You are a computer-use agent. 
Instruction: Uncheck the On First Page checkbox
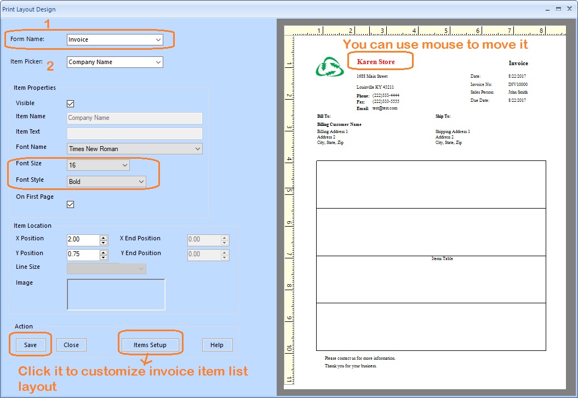coord(70,205)
